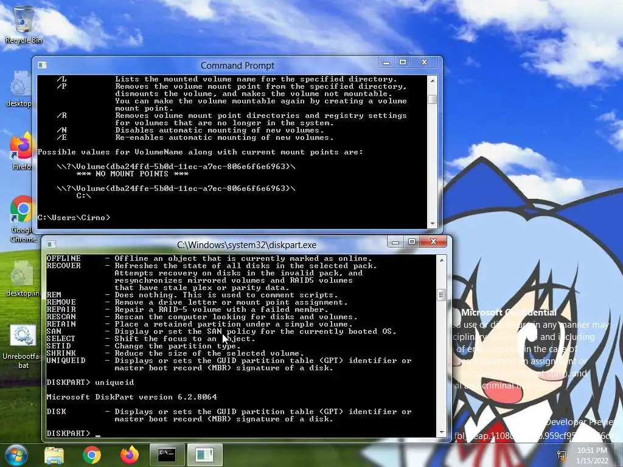
Task: Click the '*** NO MOUNT POINTS ***' text
Action: point(132,174)
